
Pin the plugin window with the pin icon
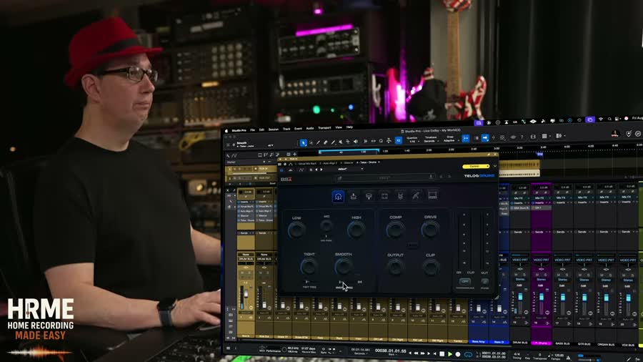click(x=489, y=155)
